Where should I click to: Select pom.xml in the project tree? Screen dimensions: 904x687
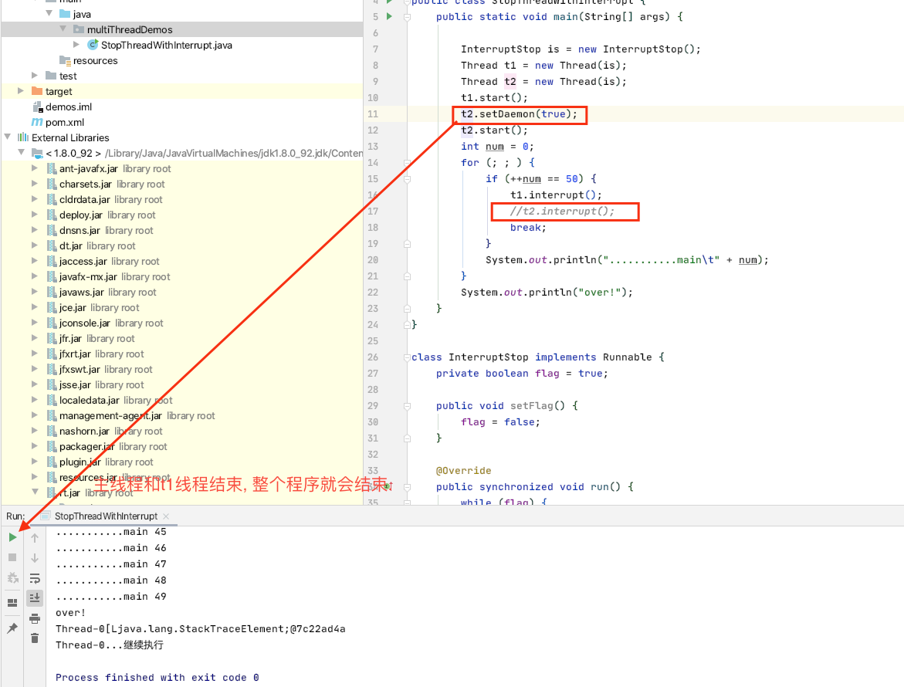point(64,122)
